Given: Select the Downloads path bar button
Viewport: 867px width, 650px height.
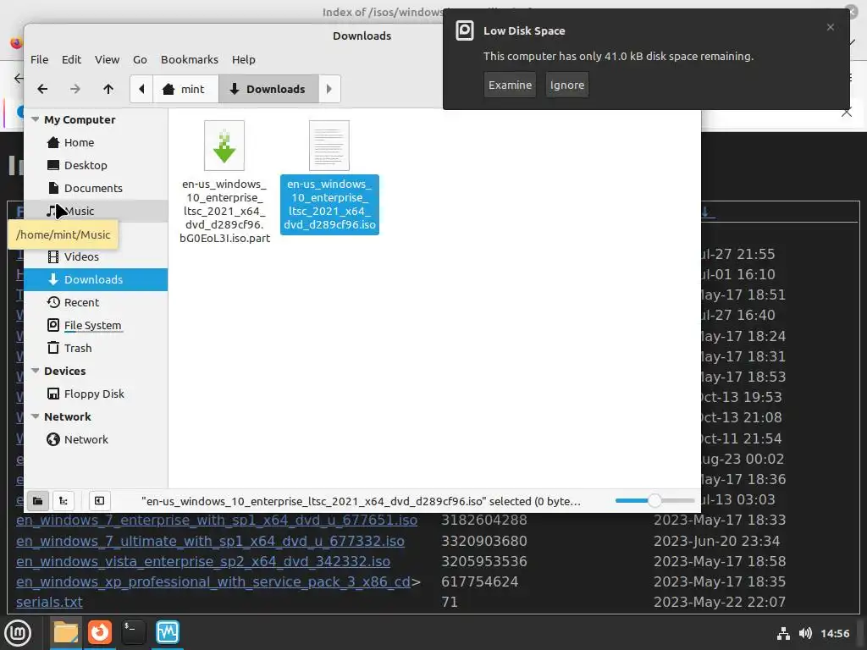Looking at the screenshot, I should [x=268, y=89].
